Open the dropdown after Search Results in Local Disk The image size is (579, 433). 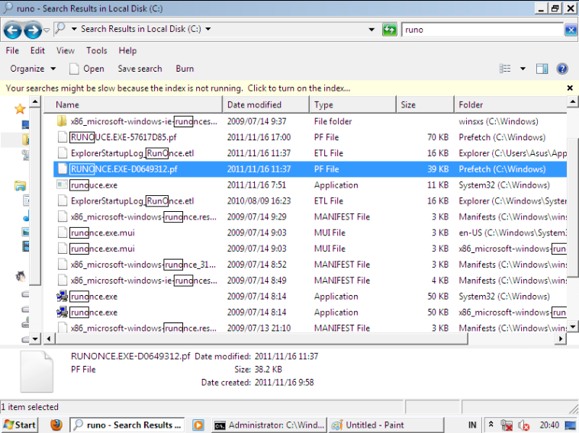pos(208,29)
